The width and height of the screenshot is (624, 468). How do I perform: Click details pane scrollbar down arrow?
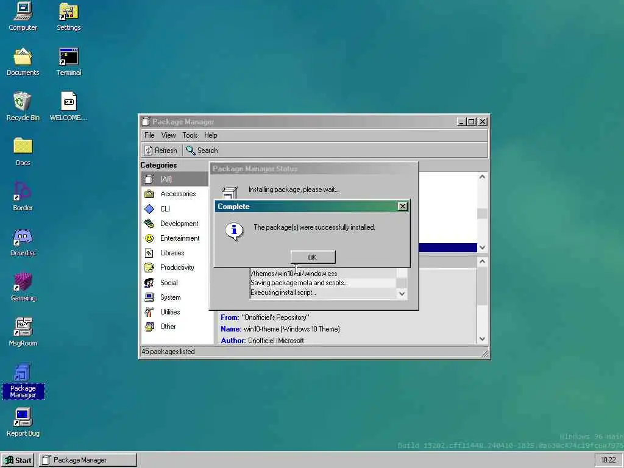(x=482, y=339)
